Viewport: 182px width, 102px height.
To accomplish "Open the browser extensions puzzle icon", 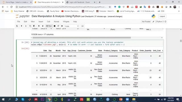I will [x=170, y=7].
